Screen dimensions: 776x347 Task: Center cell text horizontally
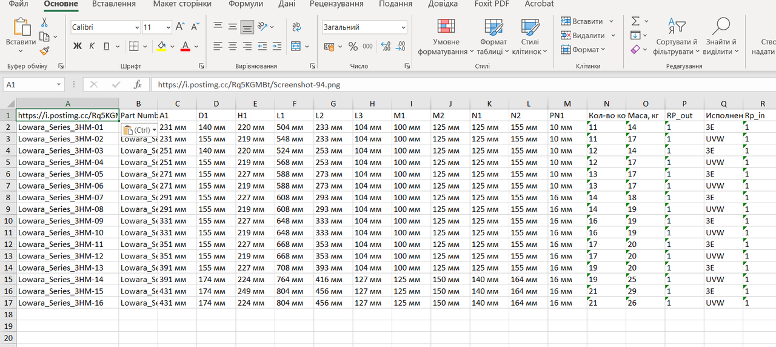coord(232,46)
